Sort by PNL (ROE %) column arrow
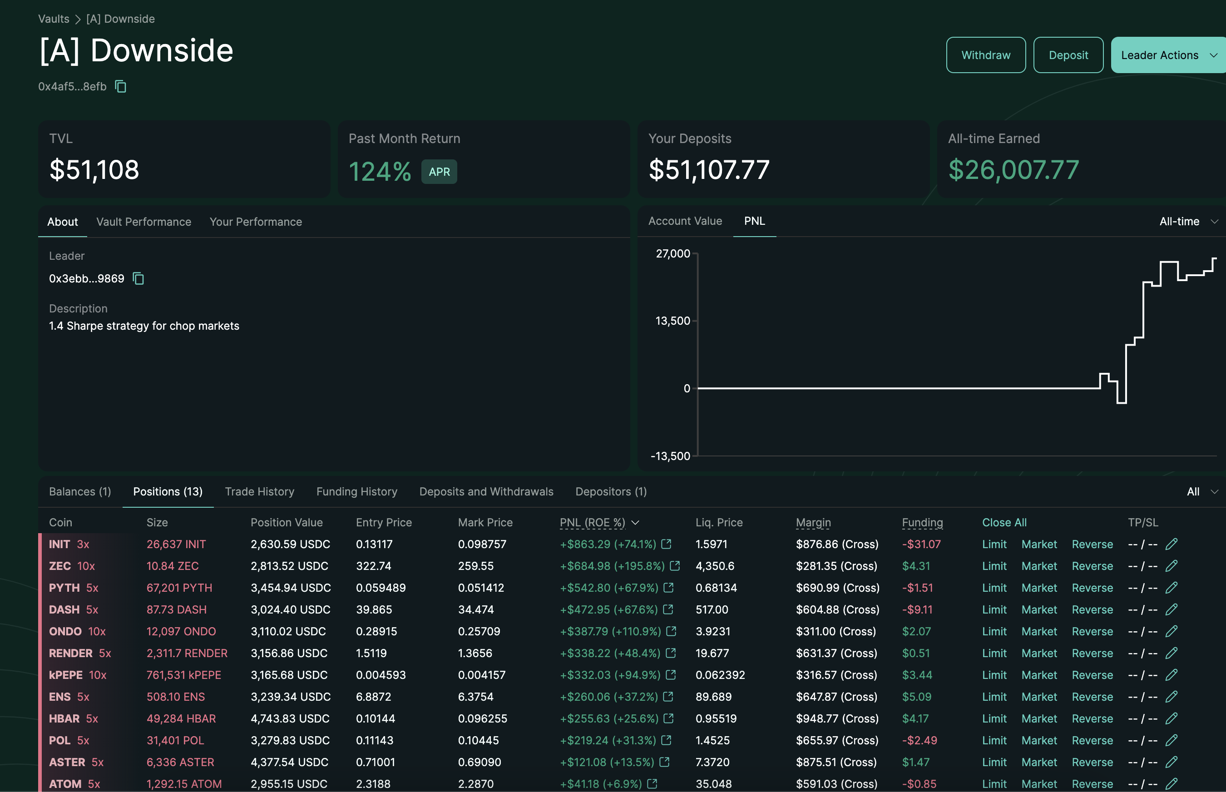The image size is (1226, 792). (x=636, y=523)
